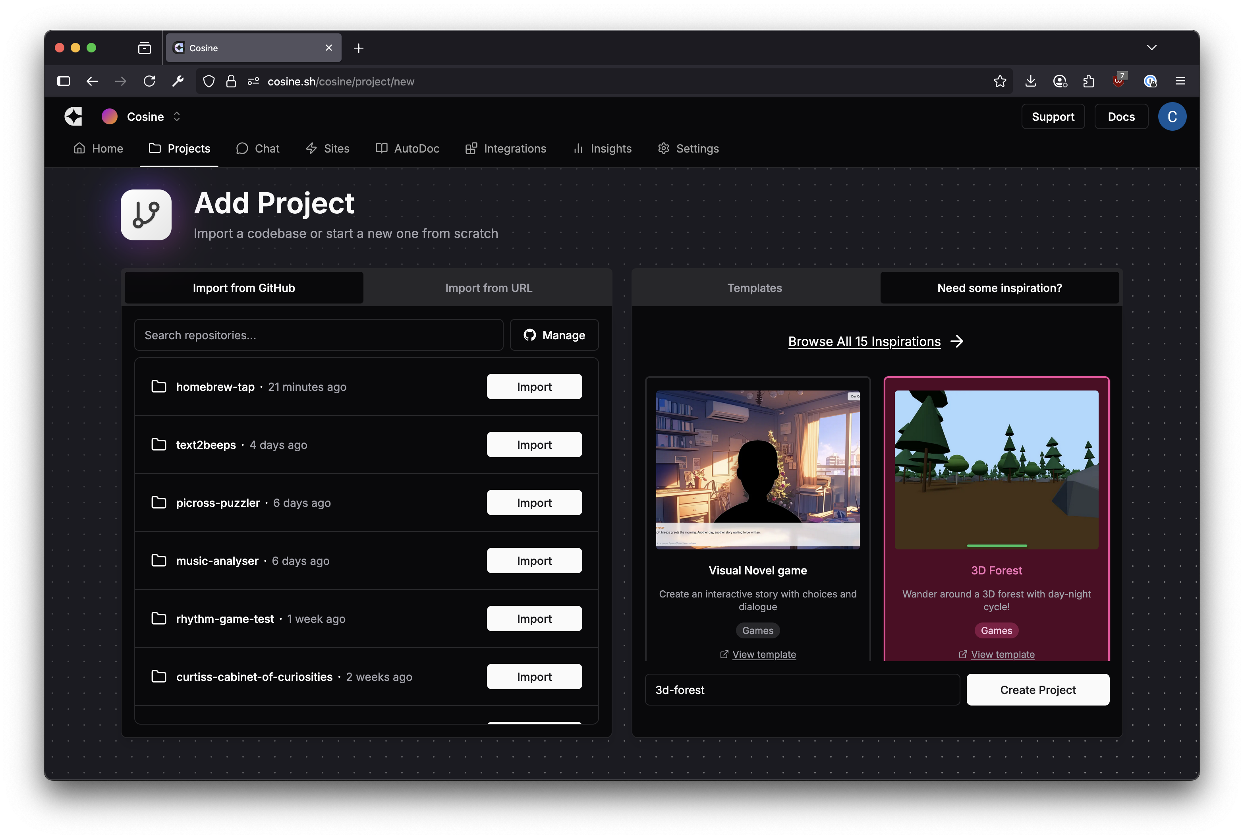Open 3D Forest View template link
The image size is (1244, 839).
click(1002, 654)
